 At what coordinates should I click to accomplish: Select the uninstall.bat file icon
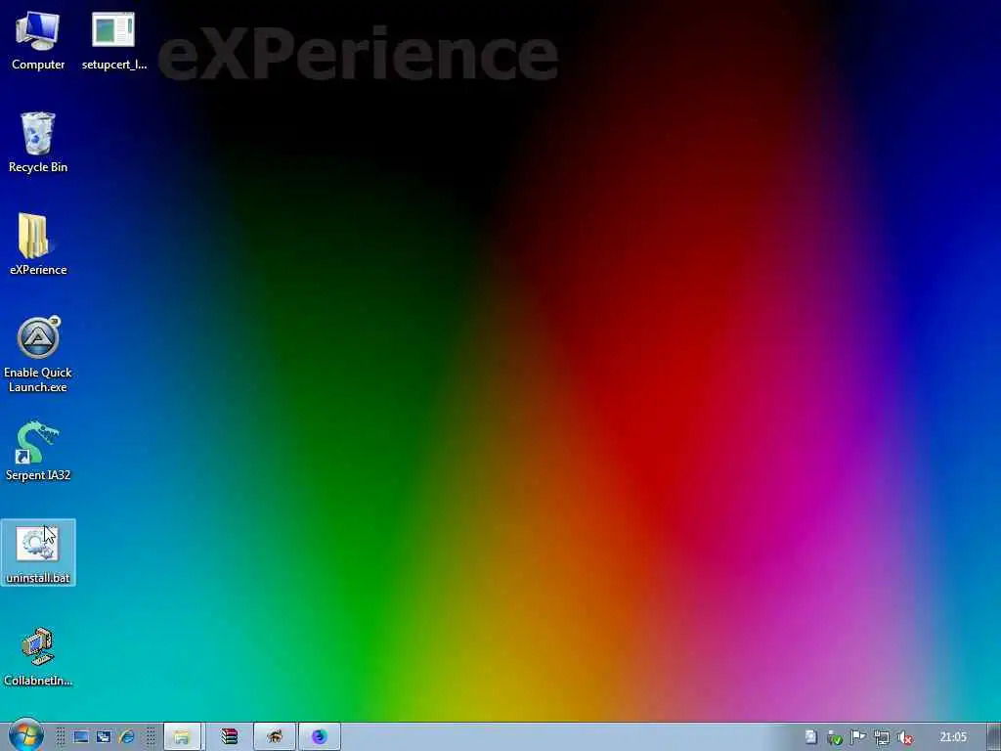point(38,553)
